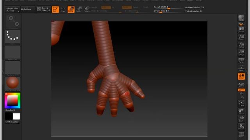250x140 pixels.
Task: Pick a color in the color picker square
Action: tap(12, 101)
